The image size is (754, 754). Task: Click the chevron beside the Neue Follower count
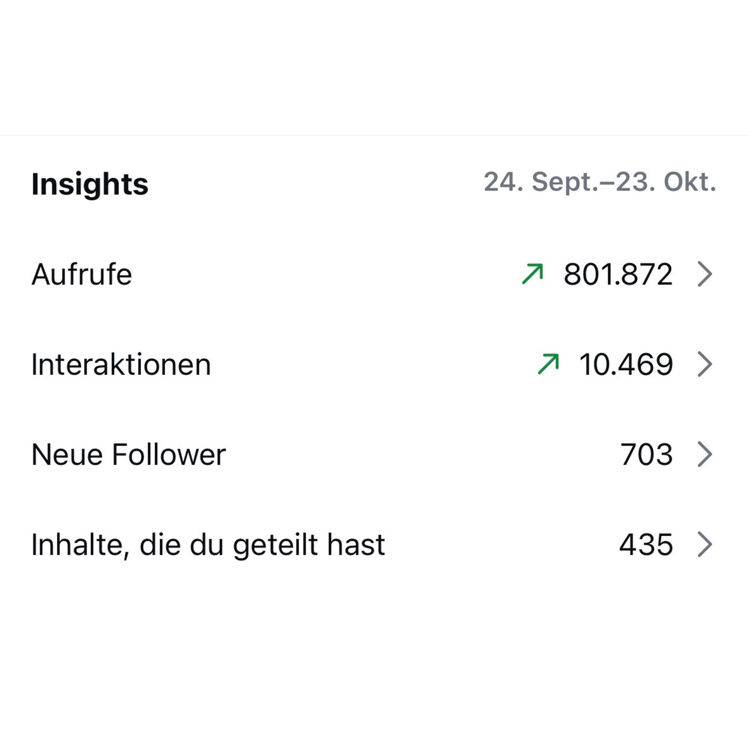point(705,454)
